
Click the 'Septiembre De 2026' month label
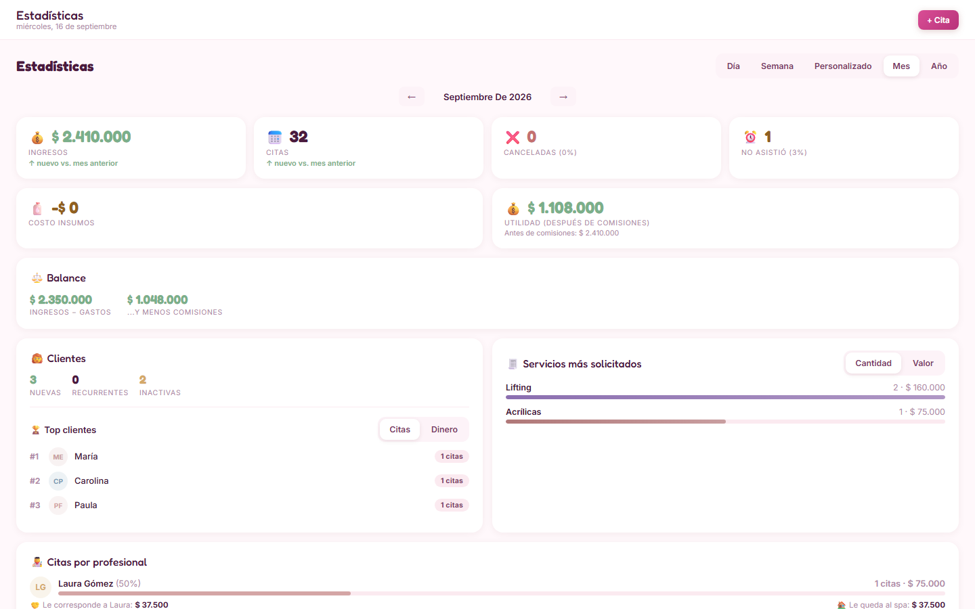coord(487,97)
